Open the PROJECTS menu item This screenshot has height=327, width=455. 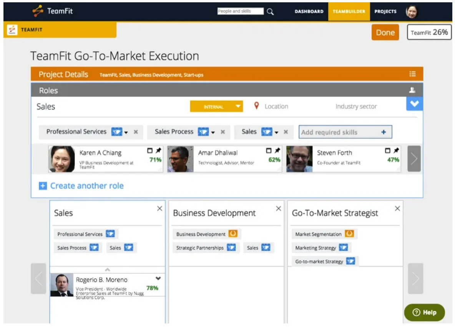(x=385, y=11)
